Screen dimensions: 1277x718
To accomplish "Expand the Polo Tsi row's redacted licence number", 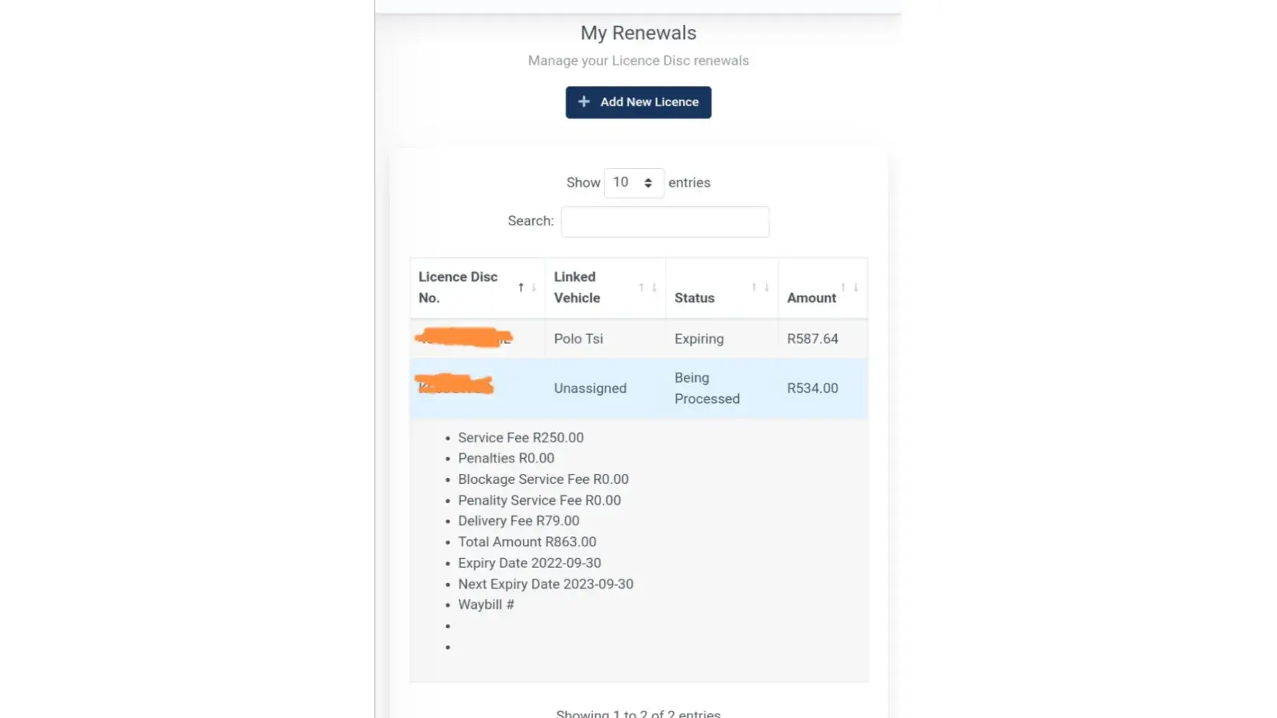I will pos(463,338).
